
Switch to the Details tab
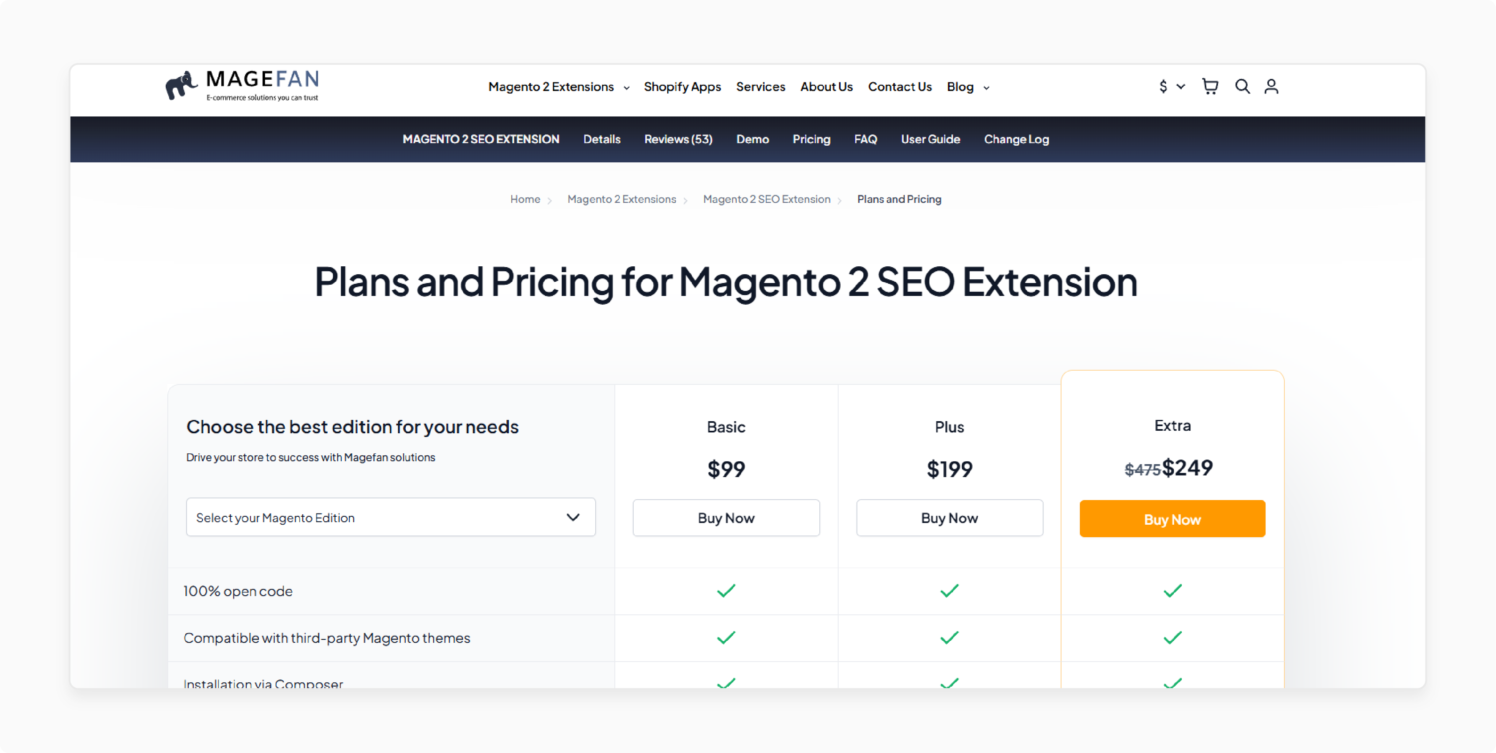pos(601,139)
